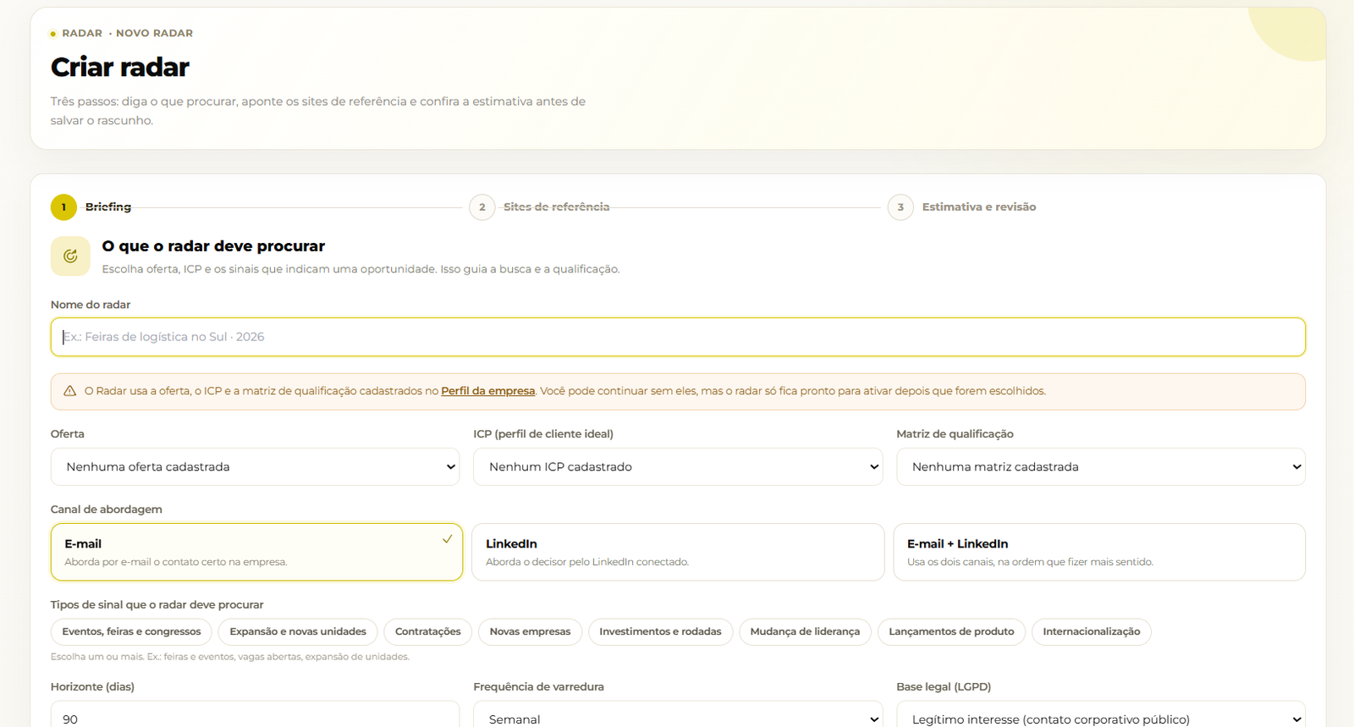This screenshot has width=1354, height=727.
Task: Click the warning triangle icon in notice
Action: point(70,391)
